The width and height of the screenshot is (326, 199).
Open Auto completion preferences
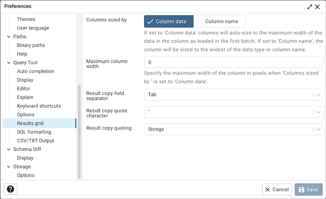point(35,71)
